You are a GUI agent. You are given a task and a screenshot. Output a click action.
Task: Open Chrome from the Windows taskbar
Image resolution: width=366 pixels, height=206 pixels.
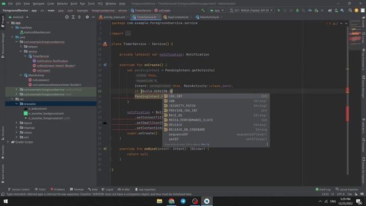point(172,201)
